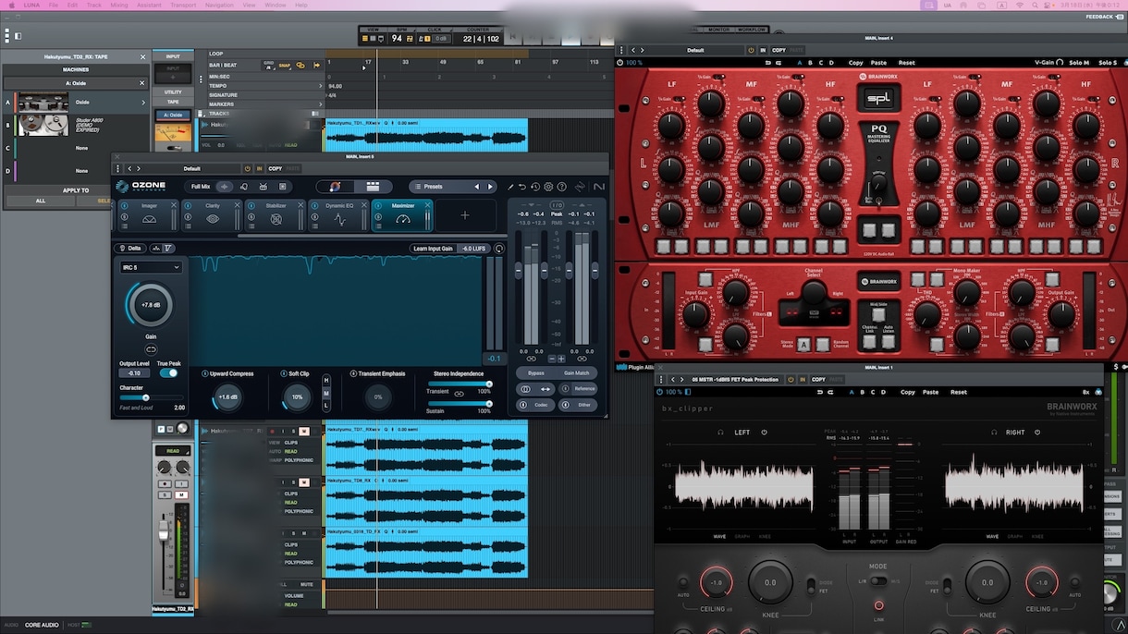Click the Maximizer Gain knob

pos(150,305)
